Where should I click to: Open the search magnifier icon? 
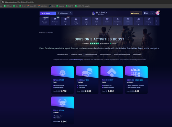tap(71, 13)
